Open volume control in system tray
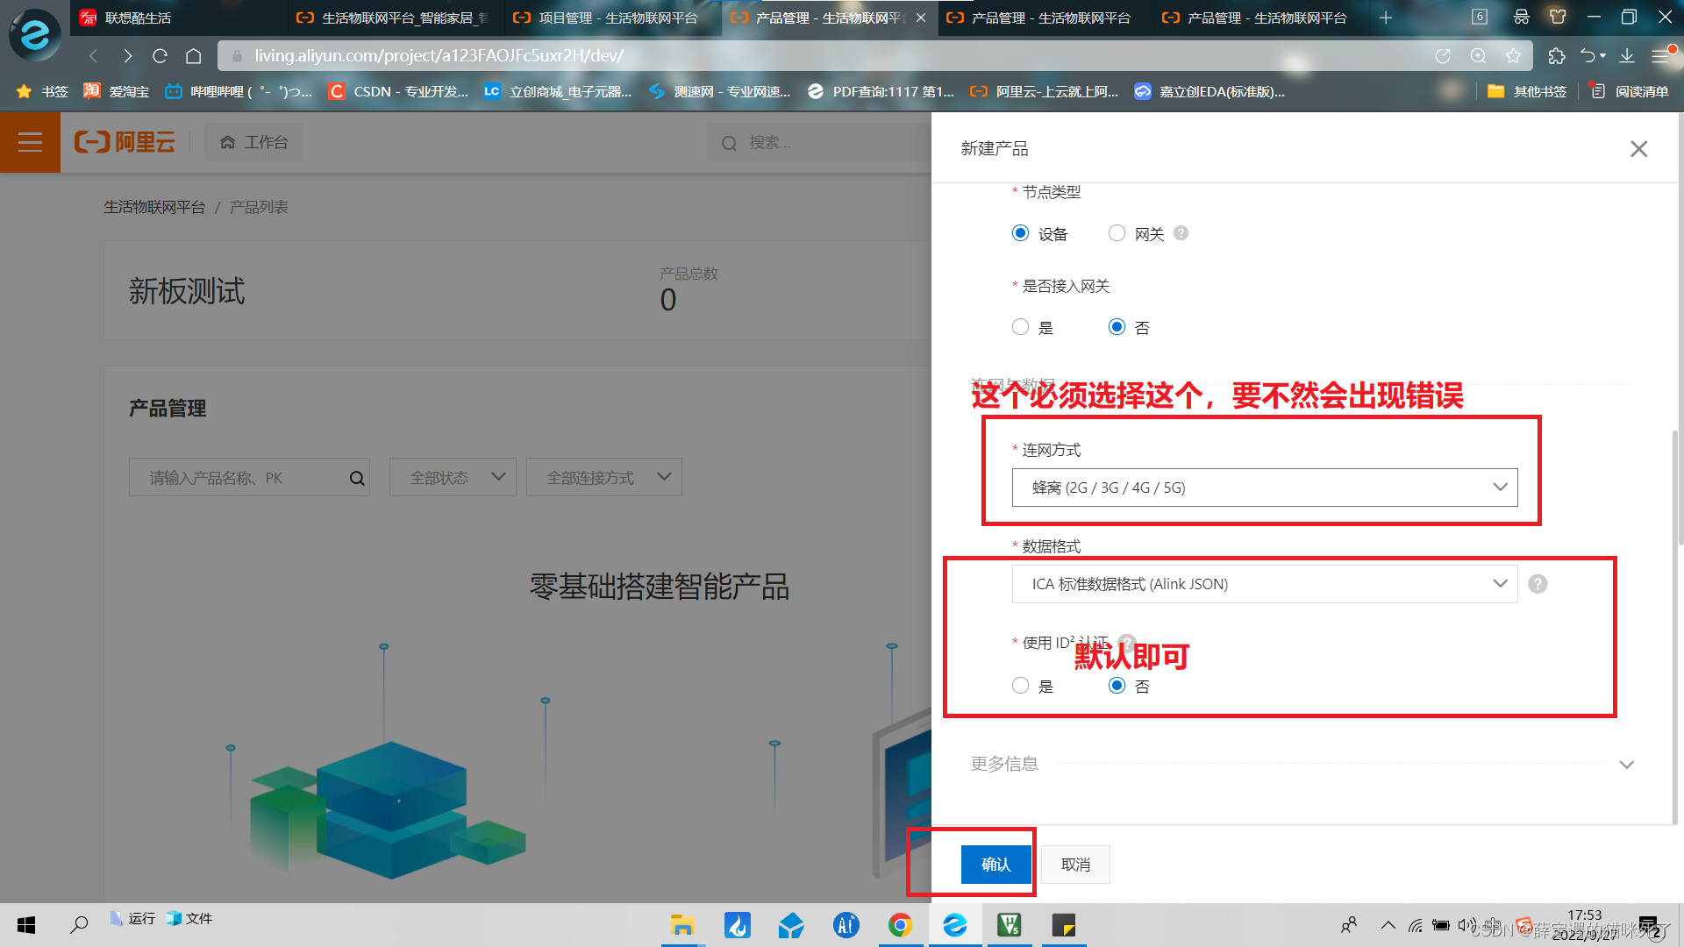Screen dimensions: 1684x947 (x=1466, y=925)
